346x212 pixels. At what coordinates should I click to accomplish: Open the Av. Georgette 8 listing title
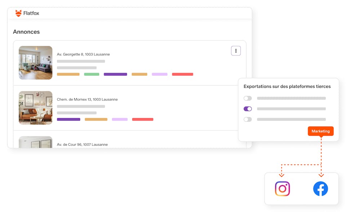pyautogui.click(x=83, y=54)
